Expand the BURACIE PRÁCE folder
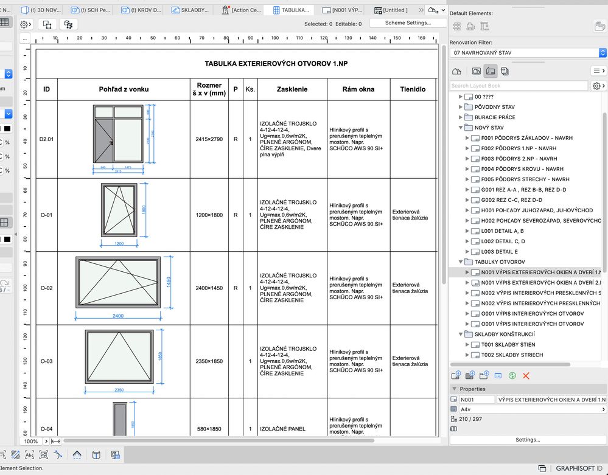This screenshot has height=475, width=608. coord(461,117)
